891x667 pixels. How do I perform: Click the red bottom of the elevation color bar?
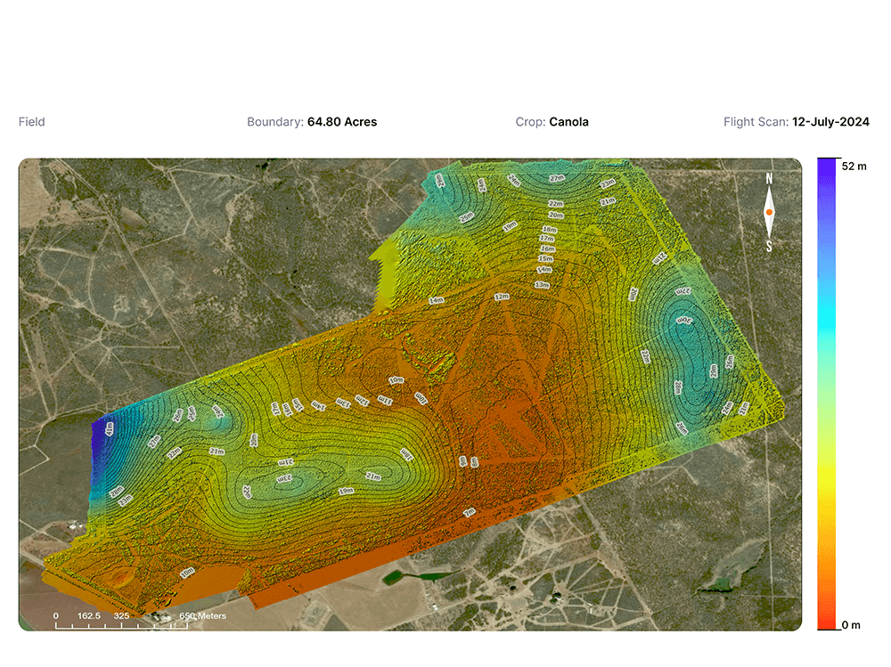[x=827, y=623]
